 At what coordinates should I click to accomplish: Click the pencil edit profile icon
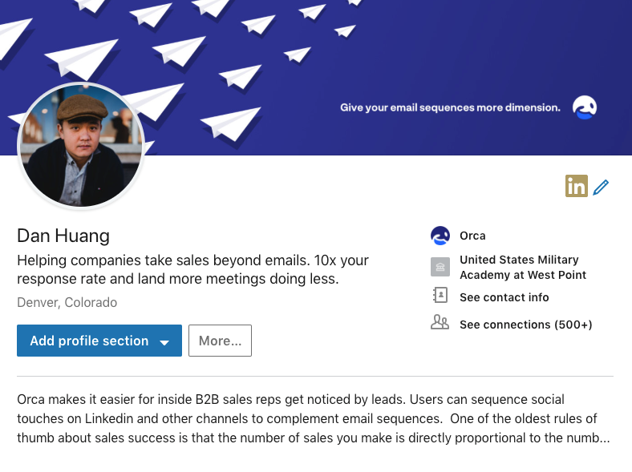pyautogui.click(x=601, y=188)
